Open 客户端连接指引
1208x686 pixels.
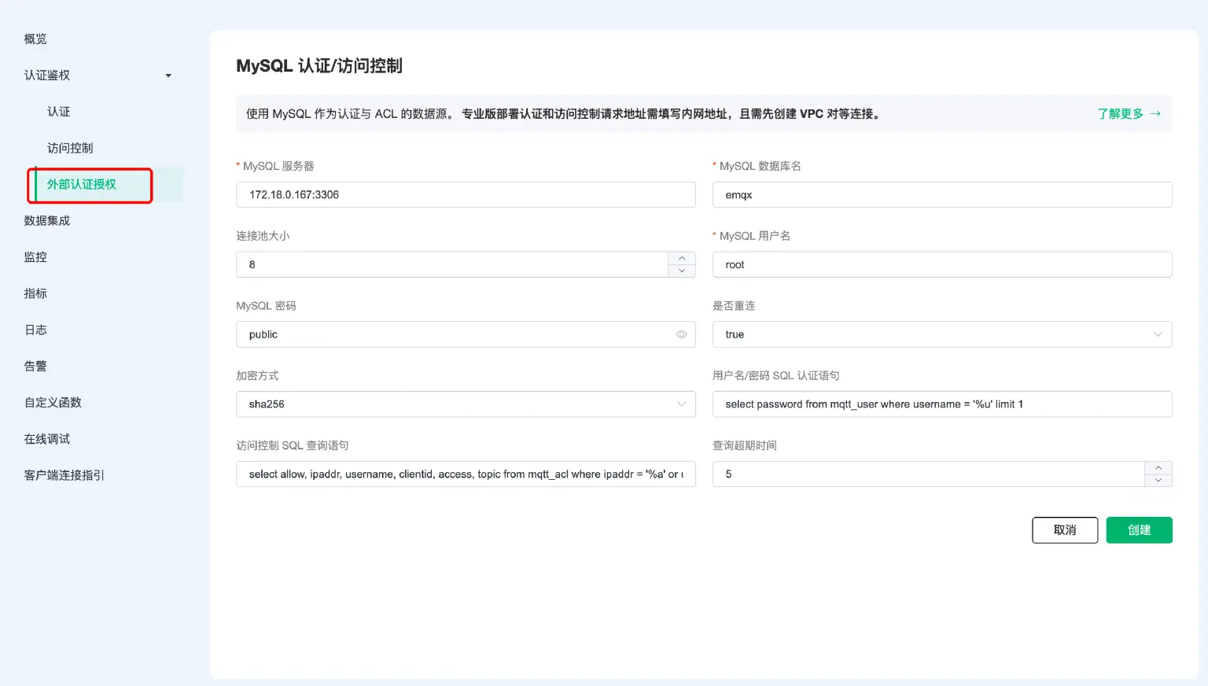click(63, 474)
